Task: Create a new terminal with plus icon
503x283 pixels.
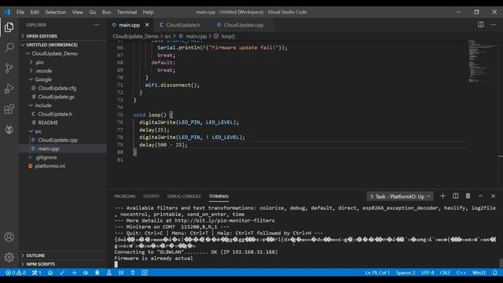Action: (442, 196)
